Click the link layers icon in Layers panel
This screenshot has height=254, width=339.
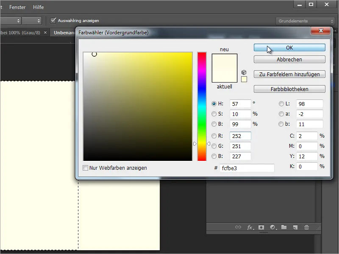coord(238,227)
